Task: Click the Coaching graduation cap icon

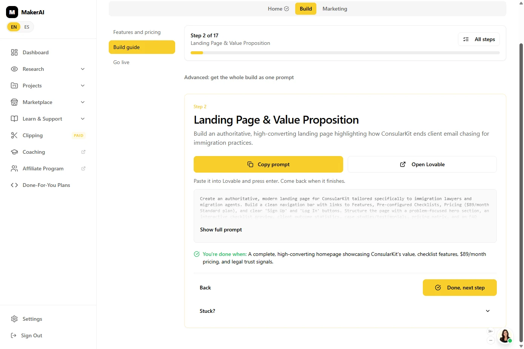Action: tap(14, 152)
